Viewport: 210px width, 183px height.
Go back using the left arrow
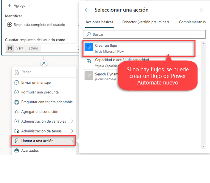[x=87, y=10]
